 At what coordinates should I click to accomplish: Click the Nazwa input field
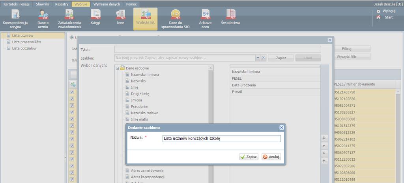point(222,139)
